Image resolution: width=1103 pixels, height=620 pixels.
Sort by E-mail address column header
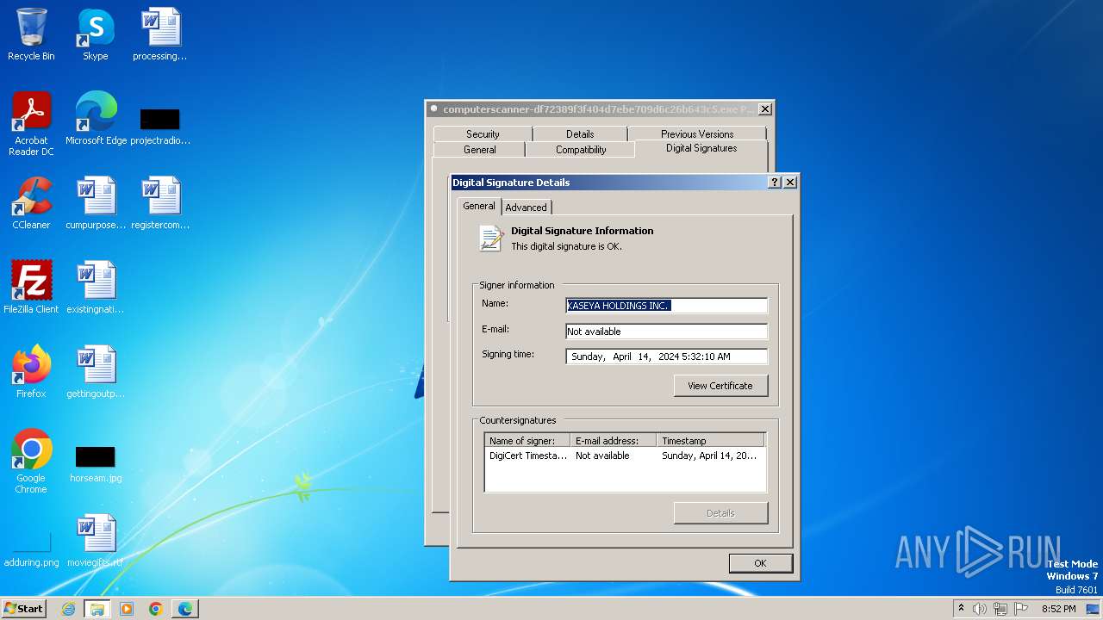[x=614, y=441]
